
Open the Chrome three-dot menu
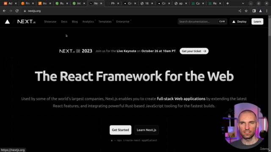(267, 11)
